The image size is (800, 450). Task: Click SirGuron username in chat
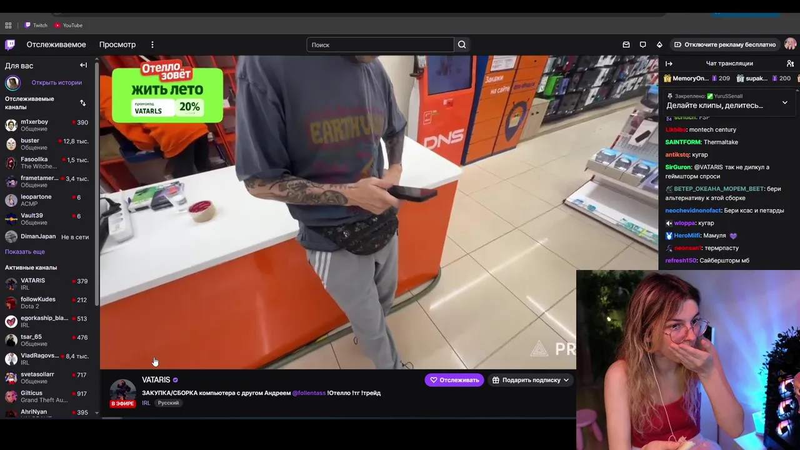tap(678, 167)
